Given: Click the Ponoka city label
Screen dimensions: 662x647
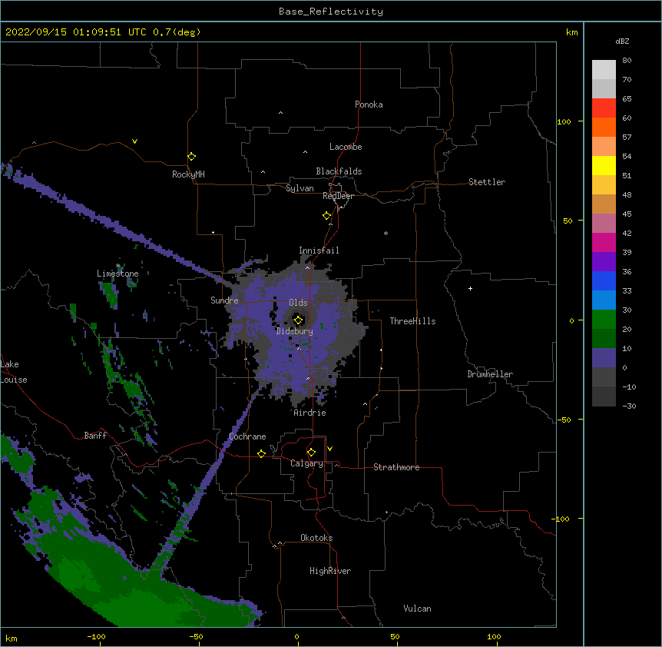Looking at the screenshot, I should click(x=369, y=105).
